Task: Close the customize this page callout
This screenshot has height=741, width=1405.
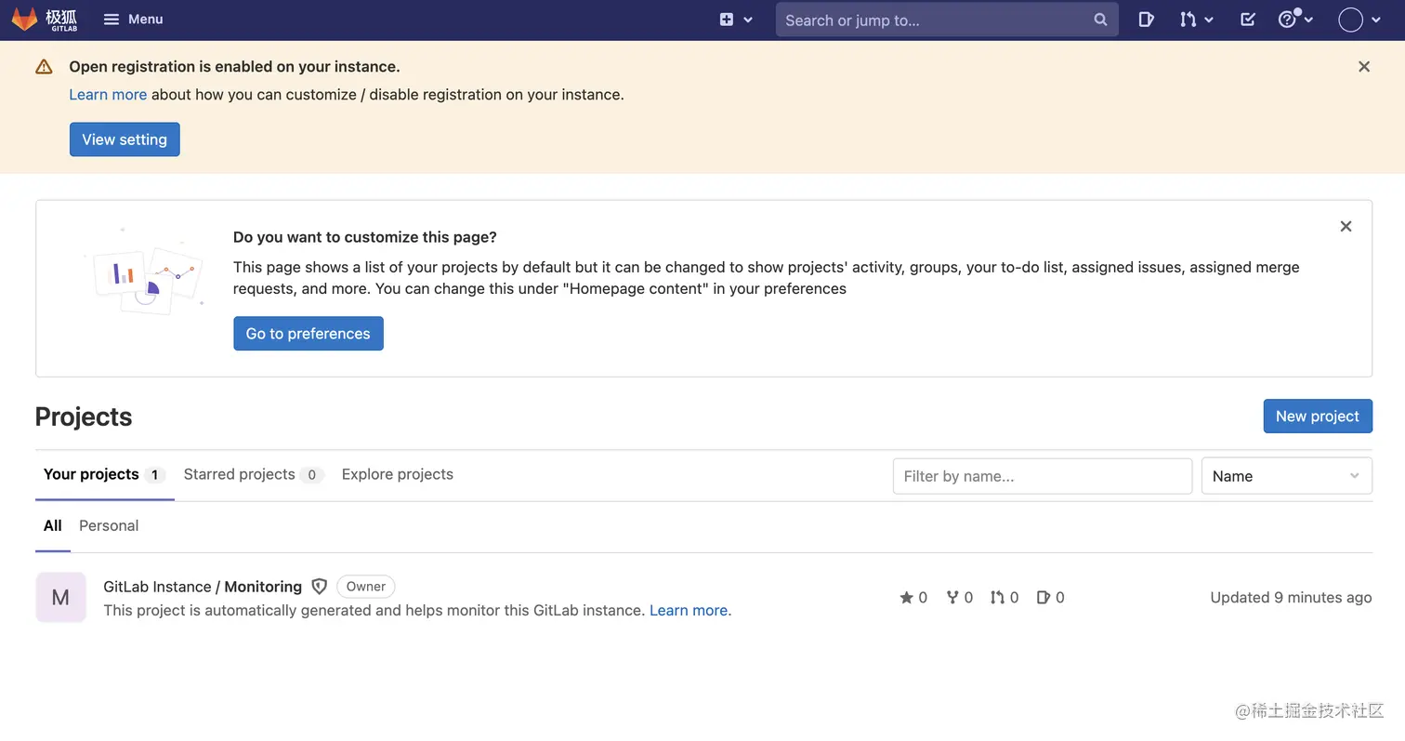Action: tap(1346, 227)
